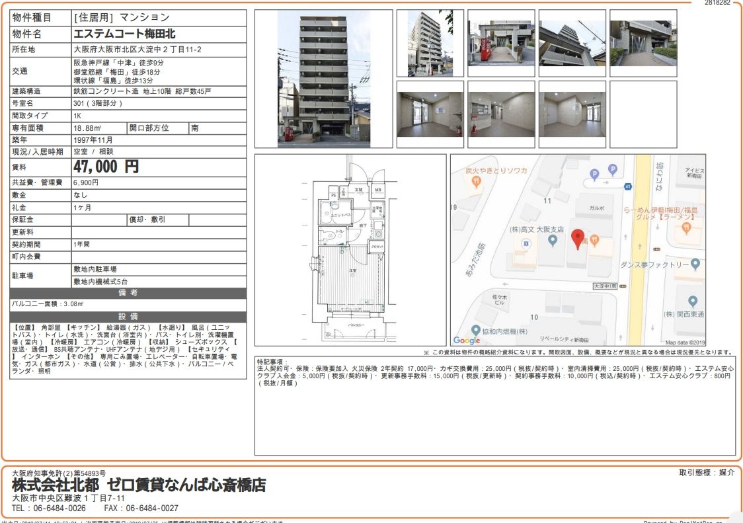This screenshot has height=523, width=743.
Task: Click the contract period 1年間
Action: click(81, 245)
